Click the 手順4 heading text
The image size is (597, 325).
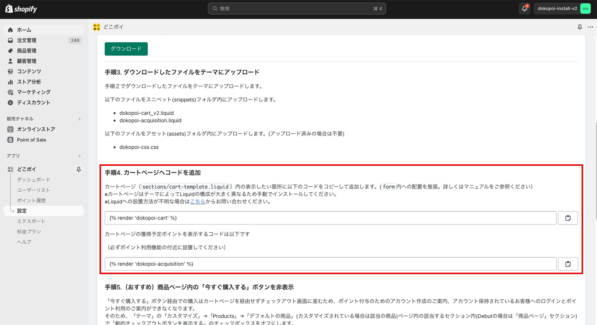[153, 173]
